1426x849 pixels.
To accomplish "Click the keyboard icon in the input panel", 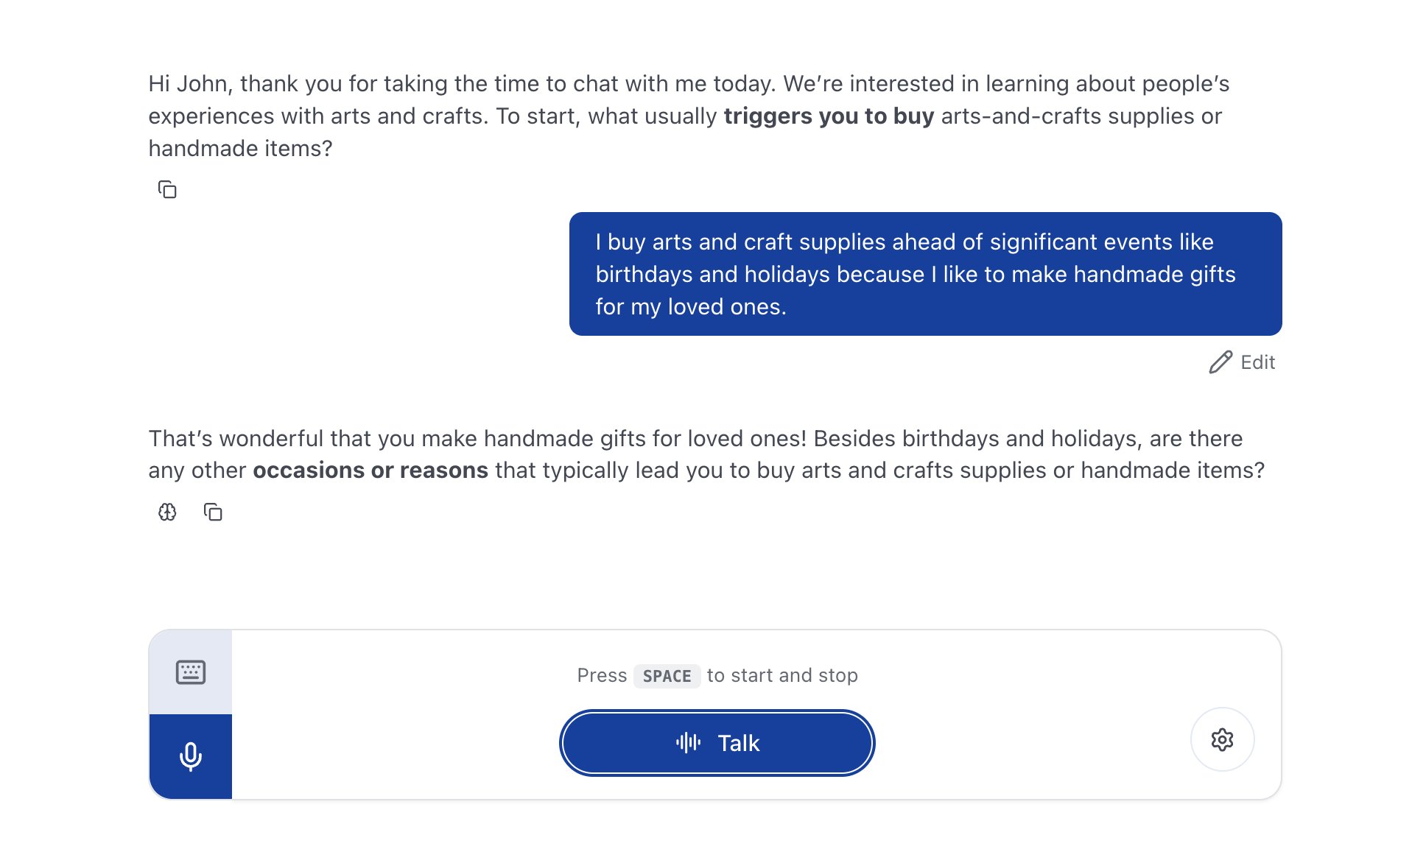I will 191,672.
